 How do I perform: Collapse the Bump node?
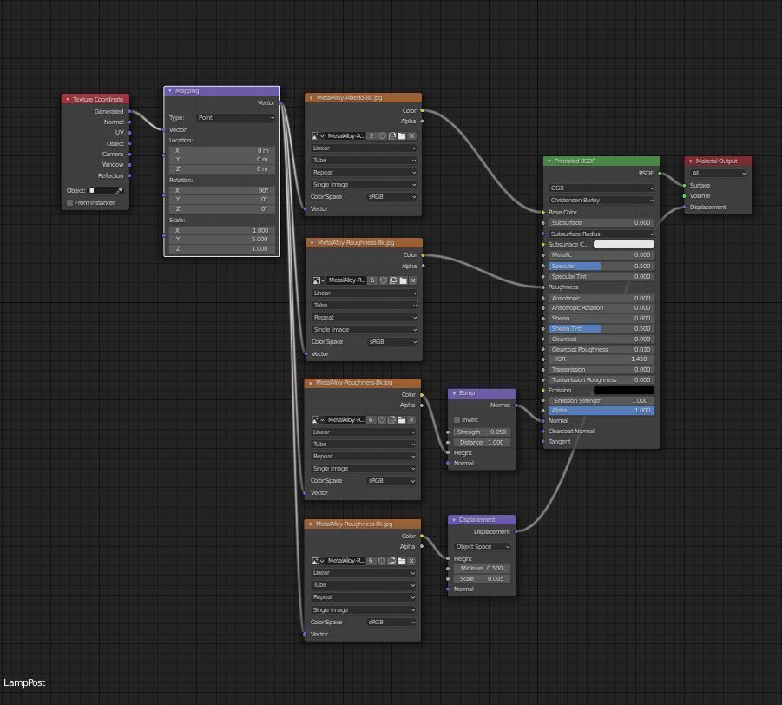tap(454, 393)
